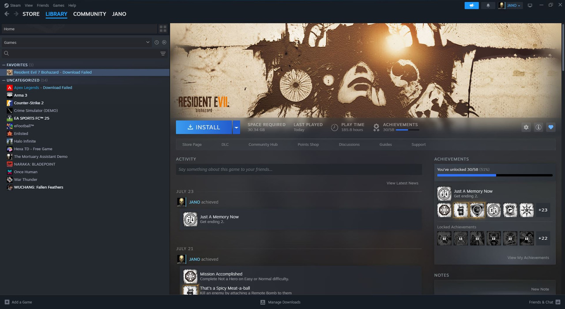Open the JANO profile tab

(119, 14)
